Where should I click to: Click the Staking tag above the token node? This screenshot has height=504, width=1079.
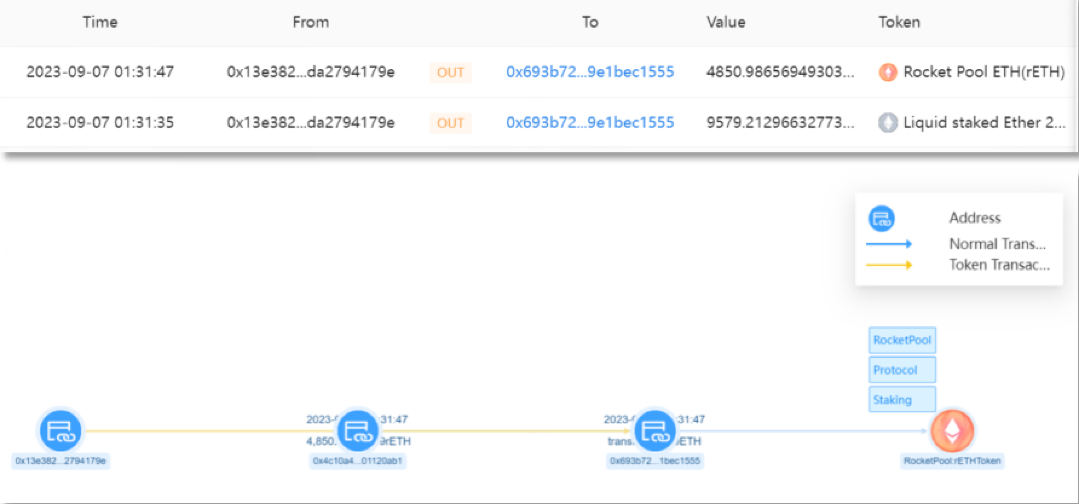pyautogui.click(x=902, y=399)
